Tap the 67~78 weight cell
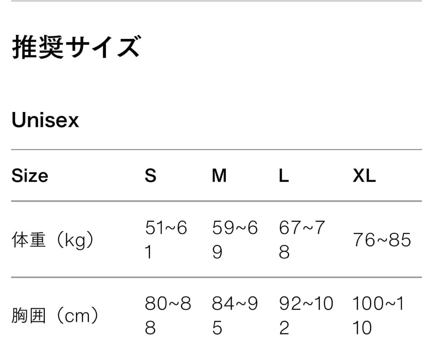The image size is (433, 352). pyautogui.click(x=301, y=240)
